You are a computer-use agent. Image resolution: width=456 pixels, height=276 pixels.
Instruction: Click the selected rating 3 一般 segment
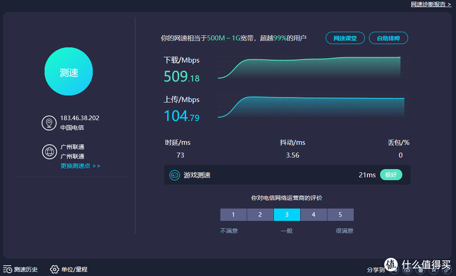pyautogui.click(x=287, y=214)
